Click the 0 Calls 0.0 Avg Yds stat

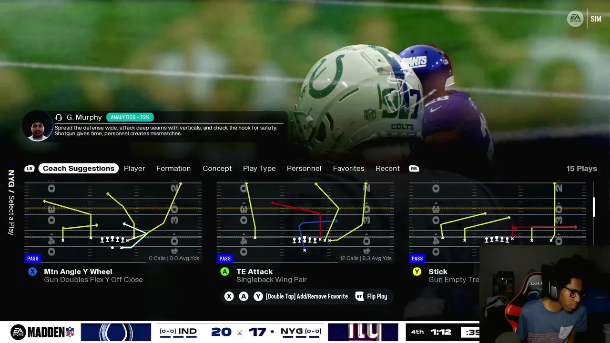click(174, 258)
